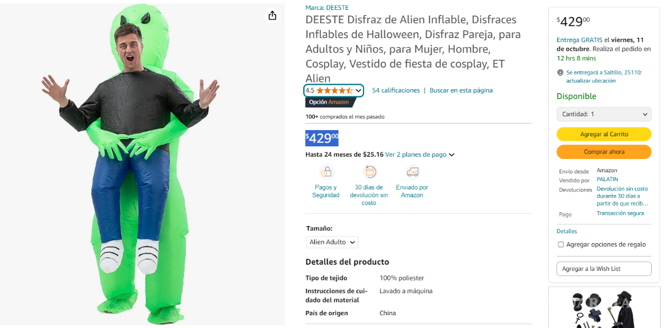665x328 pixels.
Task: Select the Pagos y Seguridad shield icon
Action: [x=325, y=172]
